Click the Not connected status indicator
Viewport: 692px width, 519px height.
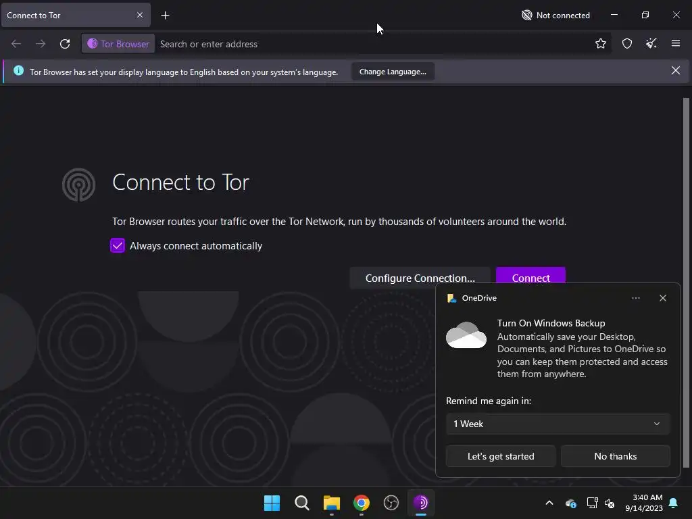tap(555, 16)
